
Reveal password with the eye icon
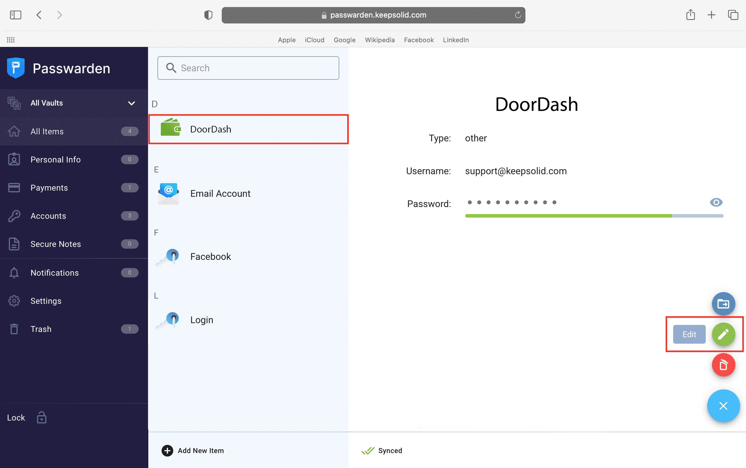[x=716, y=202]
